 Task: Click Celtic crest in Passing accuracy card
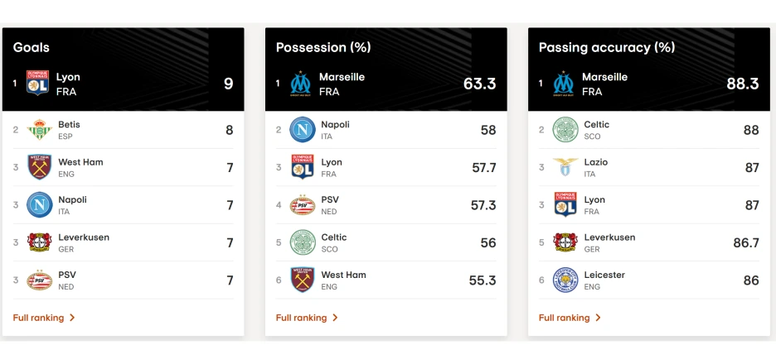point(565,130)
